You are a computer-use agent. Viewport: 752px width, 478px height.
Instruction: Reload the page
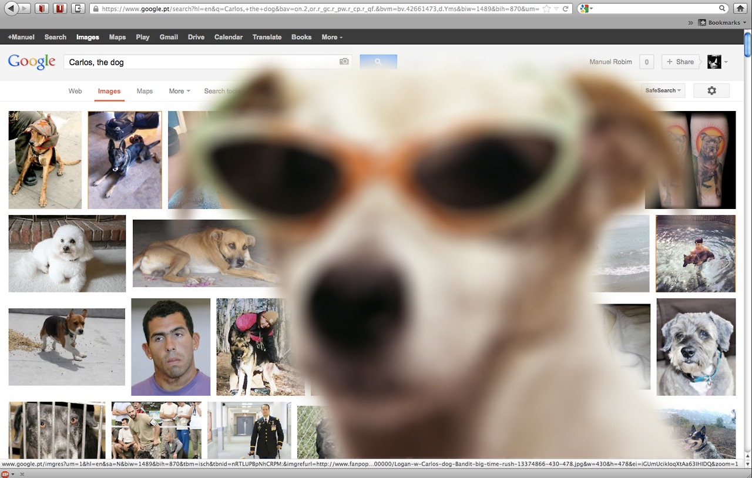pyautogui.click(x=565, y=9)
